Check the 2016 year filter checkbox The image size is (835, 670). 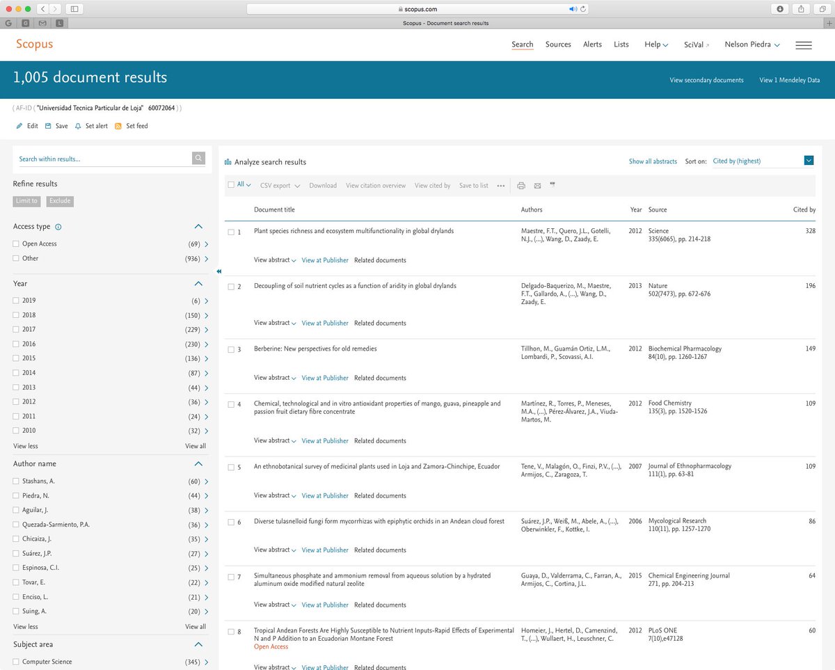[x=16, y=344]
